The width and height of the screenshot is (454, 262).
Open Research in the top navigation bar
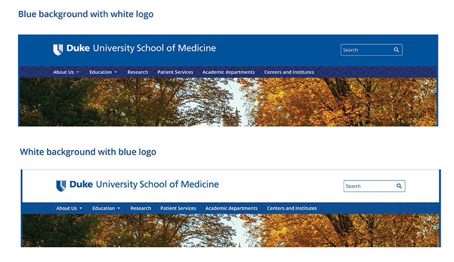coord(137,72)
